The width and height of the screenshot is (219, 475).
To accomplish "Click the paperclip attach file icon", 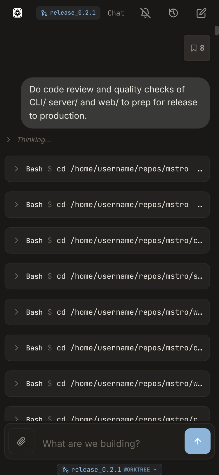I will tap(21, 441).
